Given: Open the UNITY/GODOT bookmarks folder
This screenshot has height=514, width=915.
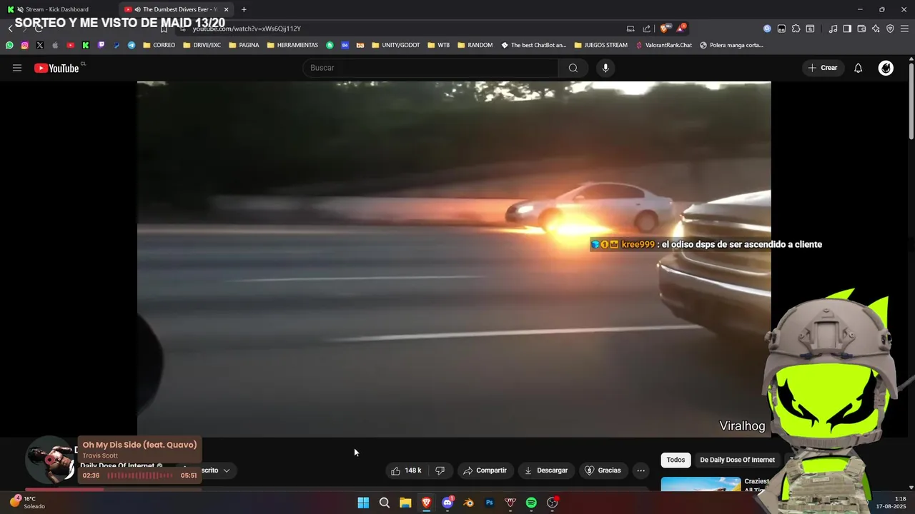Looking at the screenshot, I should [x=396, y=45].
